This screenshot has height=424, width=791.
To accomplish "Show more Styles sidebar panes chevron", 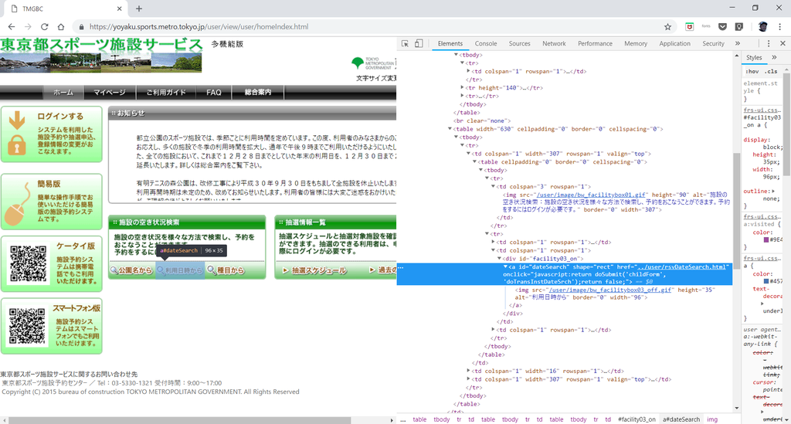I will 774,57.
